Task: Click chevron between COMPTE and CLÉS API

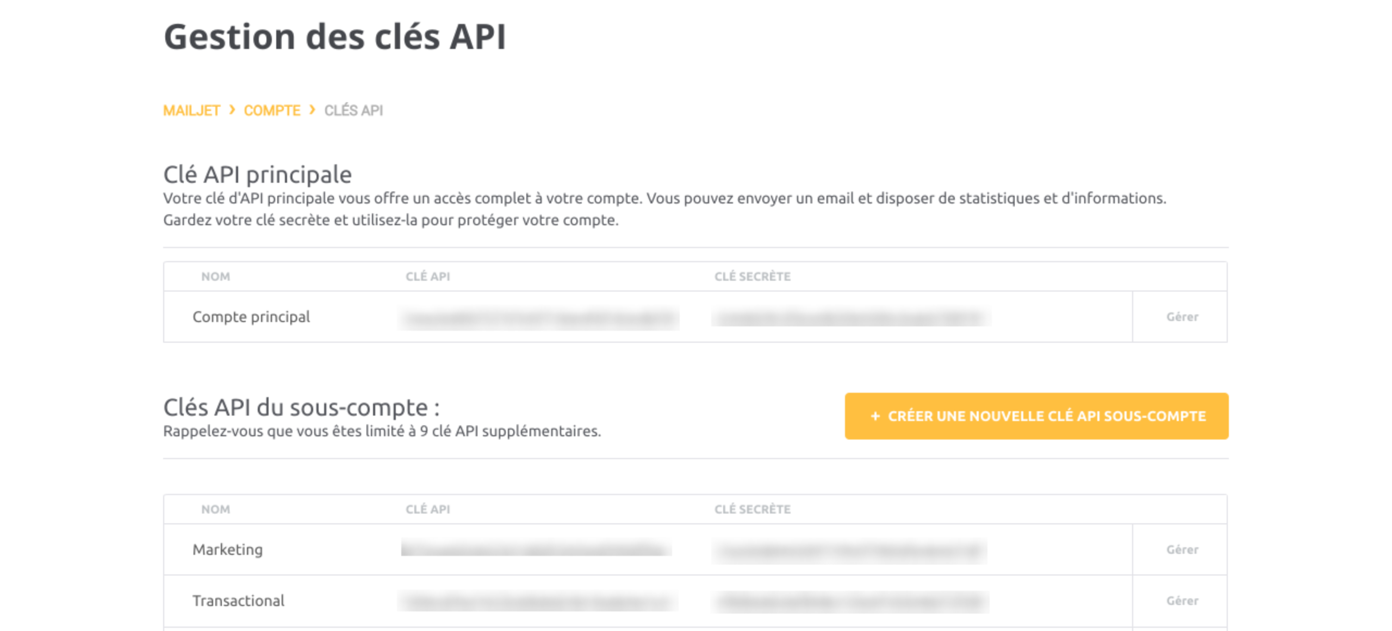Action: (312, 110)
